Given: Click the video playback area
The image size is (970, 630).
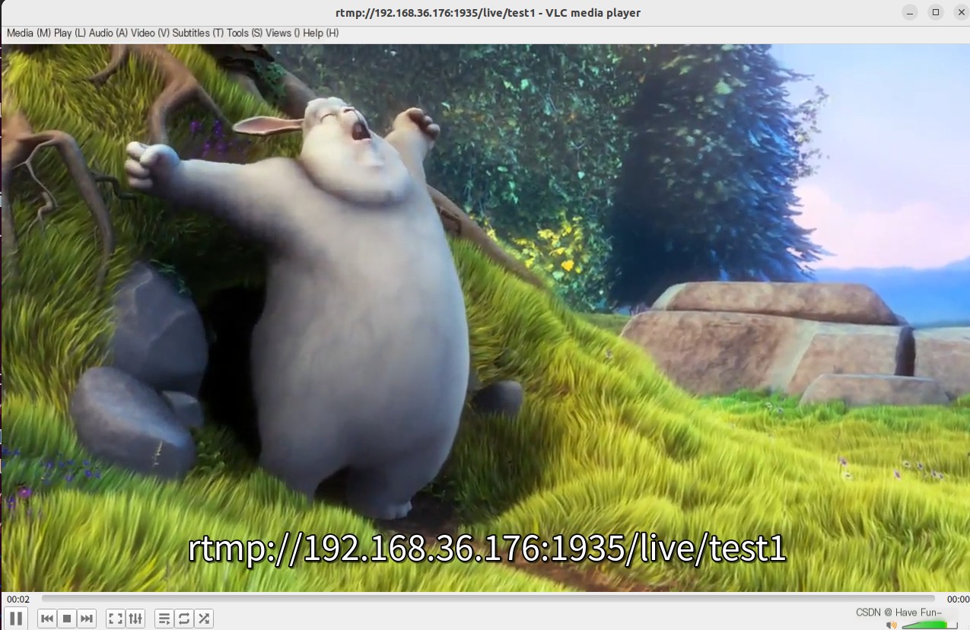Looking at the screenshot, I should [x=485, y=317].
